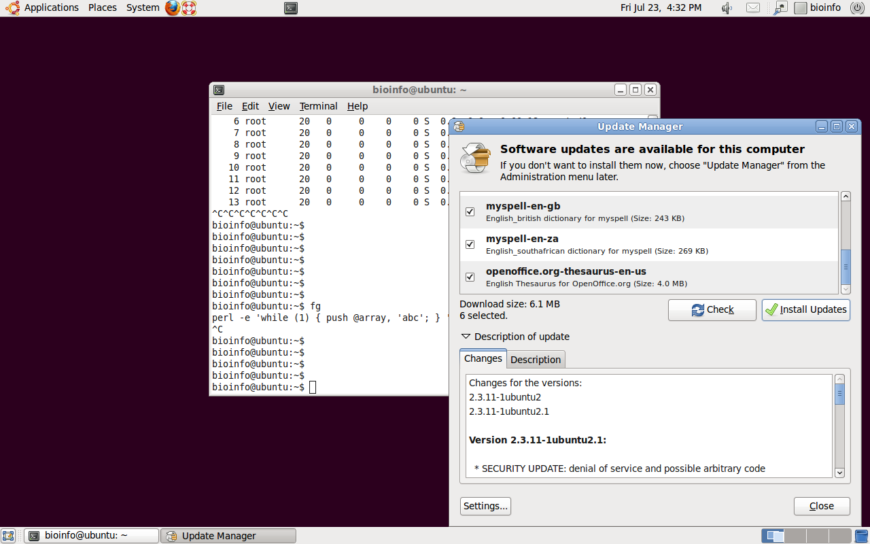The height and width of the screenshot is (544, 870).
Task: Open Settings... in Update Manager
Action: click(485, 506)
